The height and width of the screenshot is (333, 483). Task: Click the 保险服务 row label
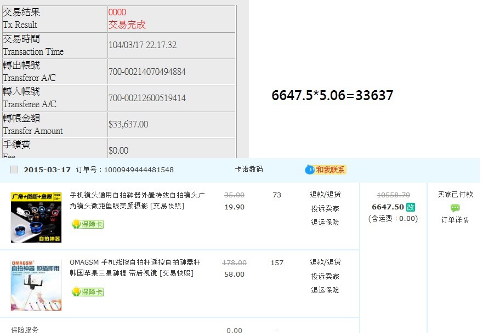[25, 330]
